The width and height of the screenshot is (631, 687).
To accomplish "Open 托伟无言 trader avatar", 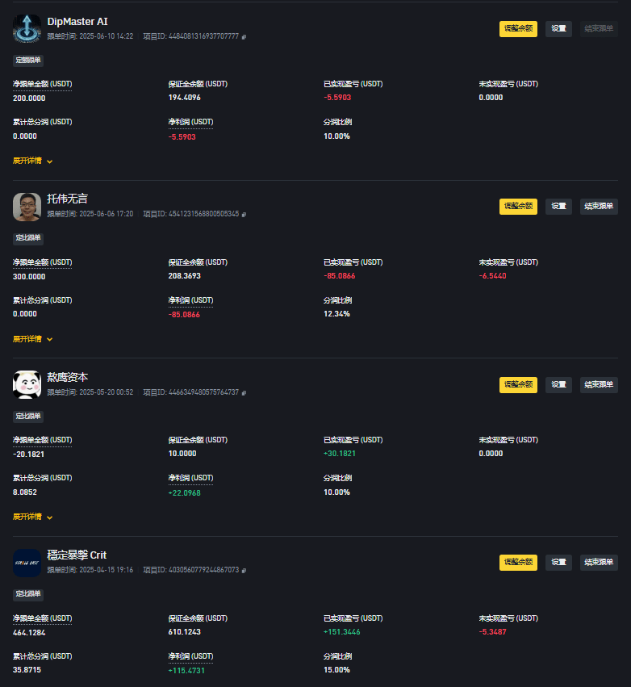I will click(x=27, y=207).
